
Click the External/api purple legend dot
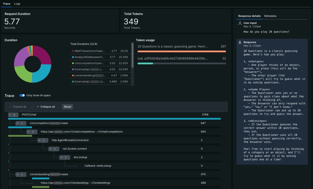pyautogui.click(x=73, y=69)
